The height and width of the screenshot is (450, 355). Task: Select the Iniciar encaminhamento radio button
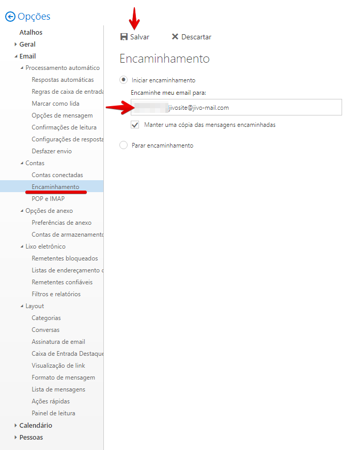click(124, 80)
